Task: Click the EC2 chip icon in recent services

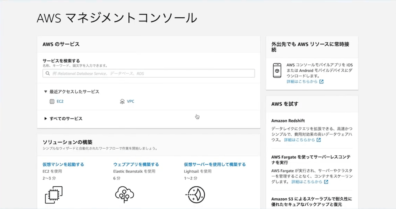Action: 52,102
